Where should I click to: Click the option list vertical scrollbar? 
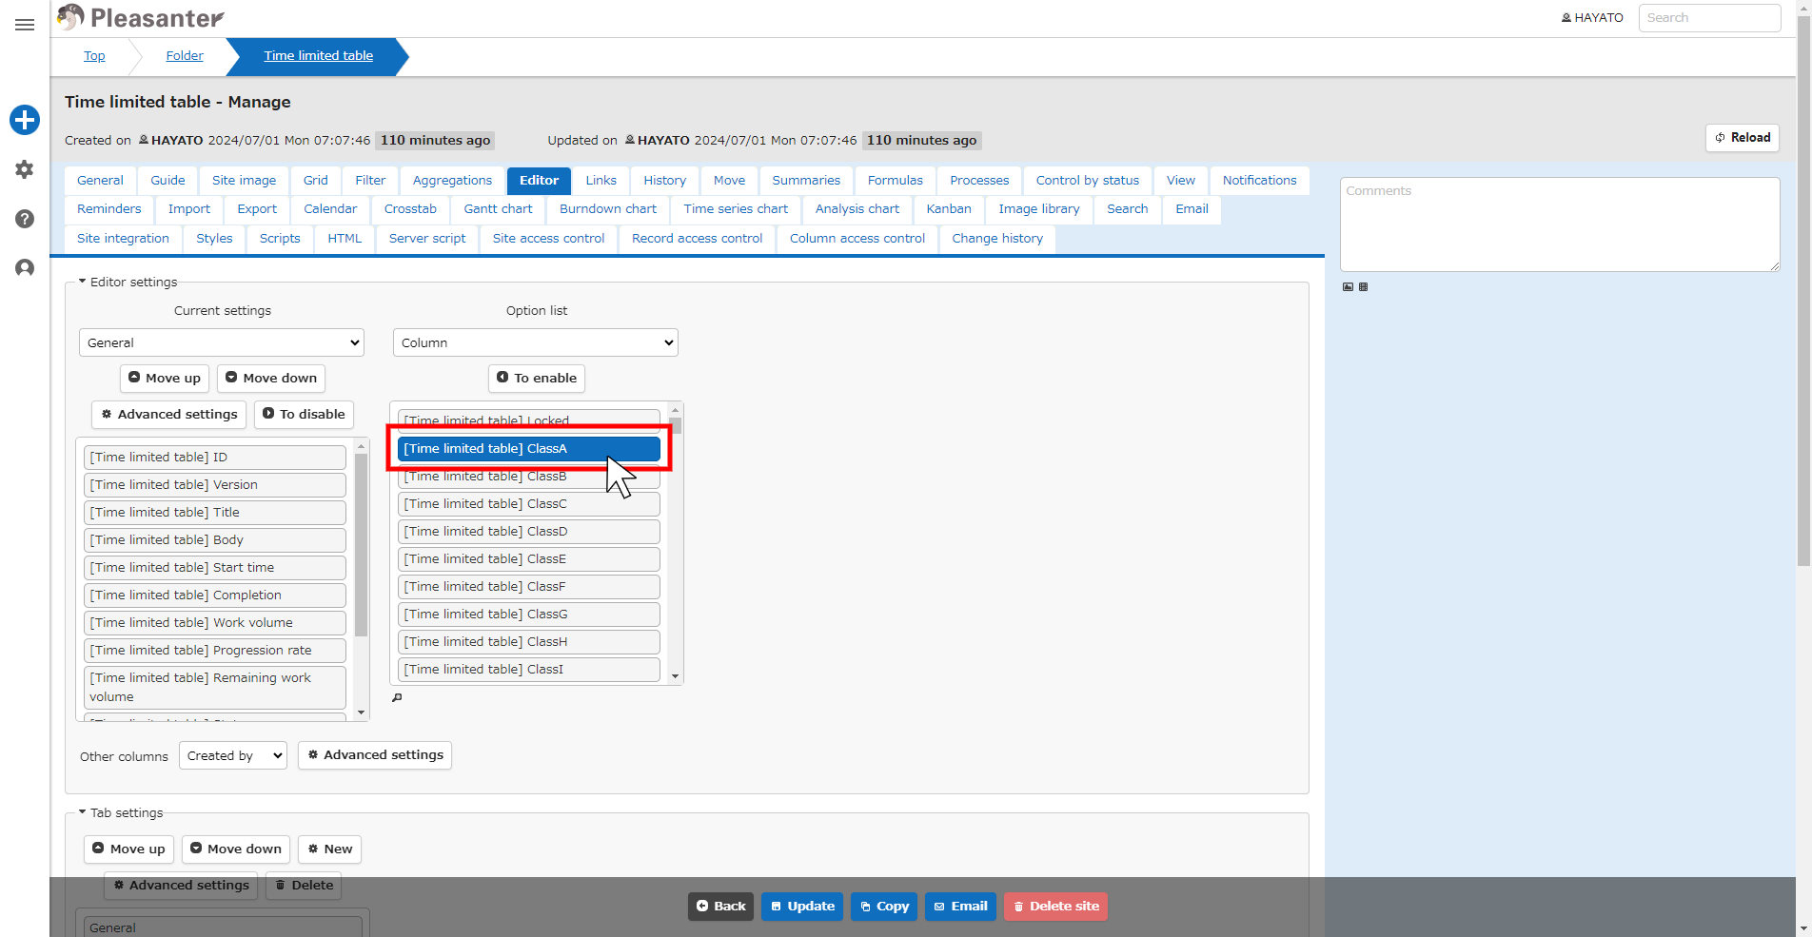(x=676, y=542)
